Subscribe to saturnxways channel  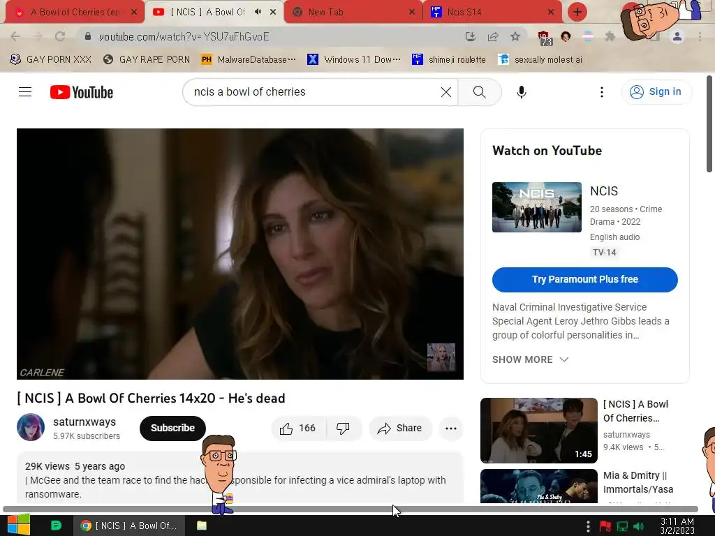coord(173,429)
